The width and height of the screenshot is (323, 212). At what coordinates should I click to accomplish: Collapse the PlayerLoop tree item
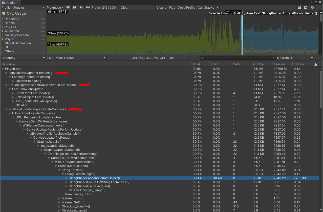[x=3, y=69]
